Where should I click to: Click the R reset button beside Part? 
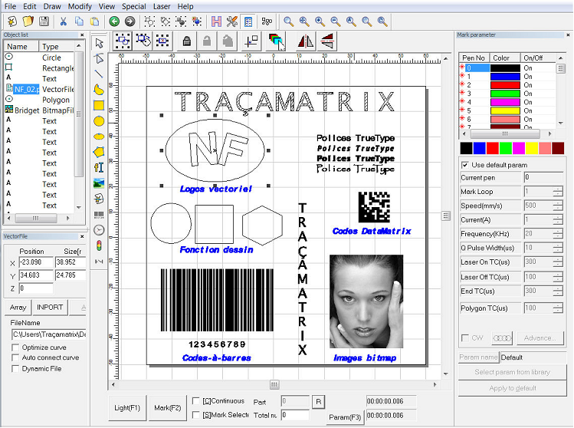[318, 402]
